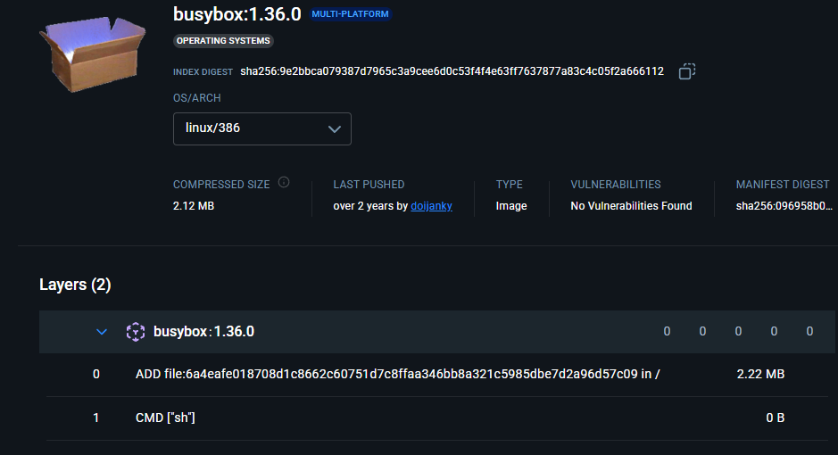Click No Vulnerabilities Found text
This screenshot has height=455, width=838.
[631, 205]
